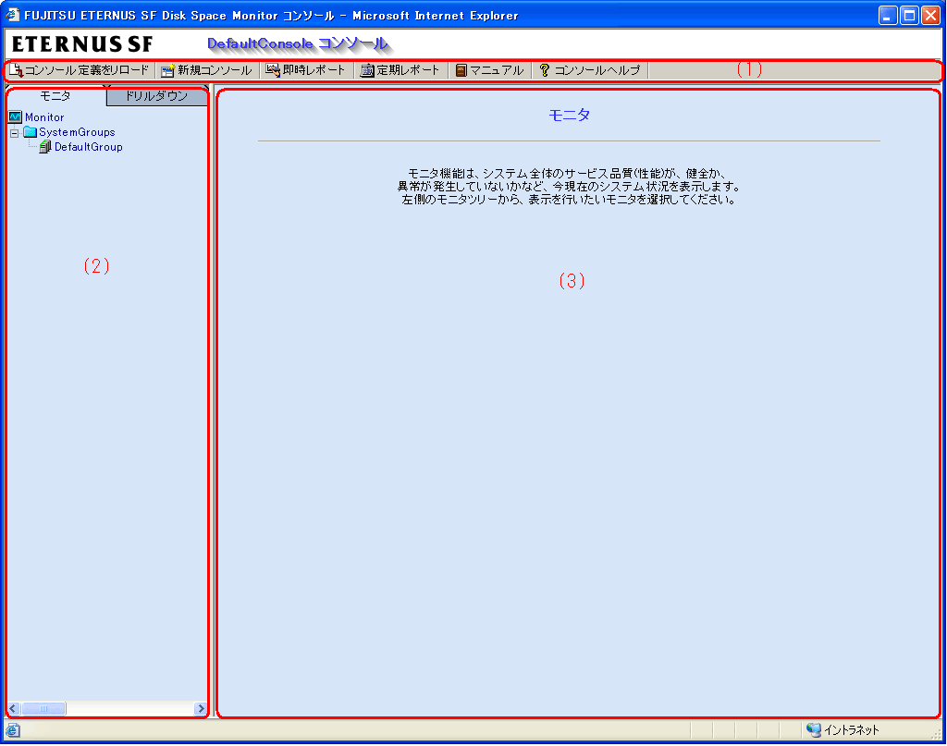Image resolution: width=947 pixels, height=746 pixels.
Task: Click the コンソールヘルプ question mark icon
Action: coord(544,70)
